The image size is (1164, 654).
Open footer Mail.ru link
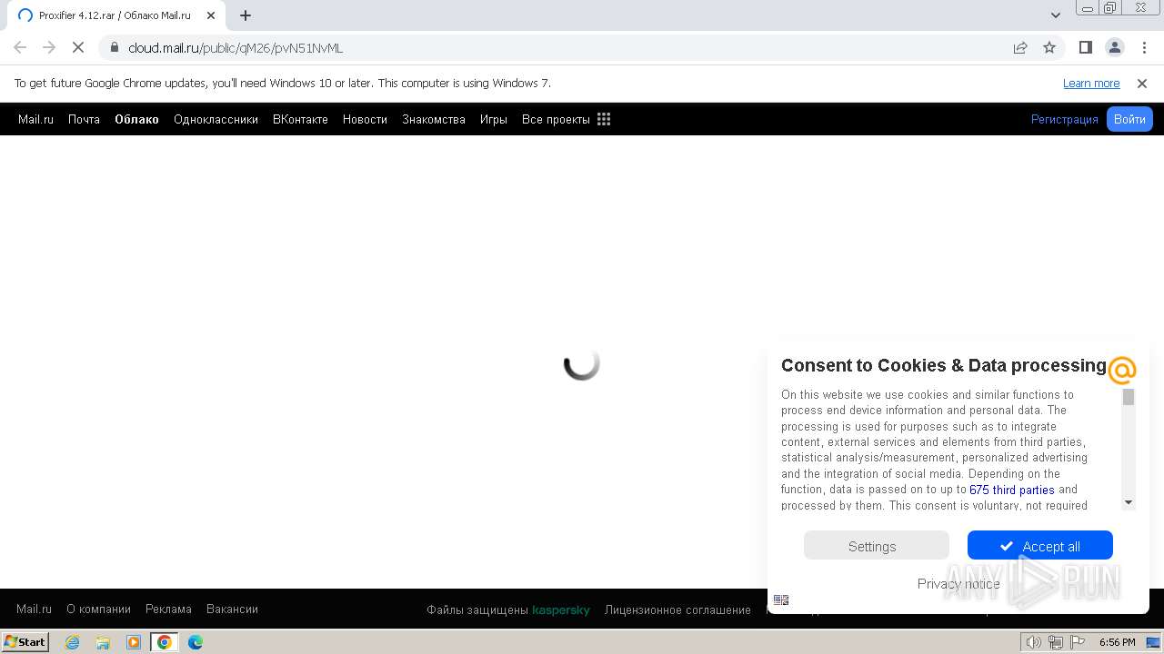pyautogui.click(x=34, y=609)
